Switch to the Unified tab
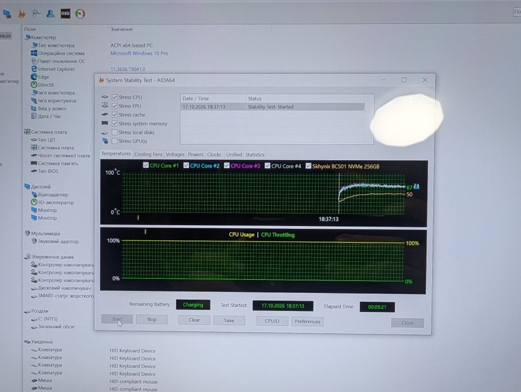Image resolution: width=521 pixels, height=392 pixels. tap(234, 154)
